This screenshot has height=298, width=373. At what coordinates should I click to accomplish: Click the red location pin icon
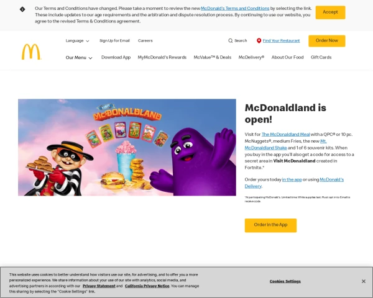click(259, 40)
